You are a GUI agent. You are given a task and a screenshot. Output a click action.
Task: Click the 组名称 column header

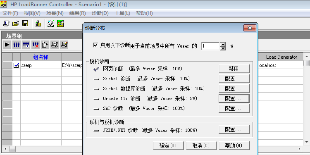[x=41, y=57]
